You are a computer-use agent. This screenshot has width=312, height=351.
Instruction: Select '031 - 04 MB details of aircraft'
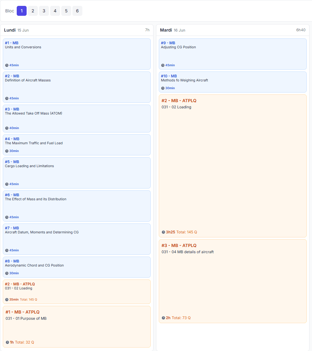188,252
